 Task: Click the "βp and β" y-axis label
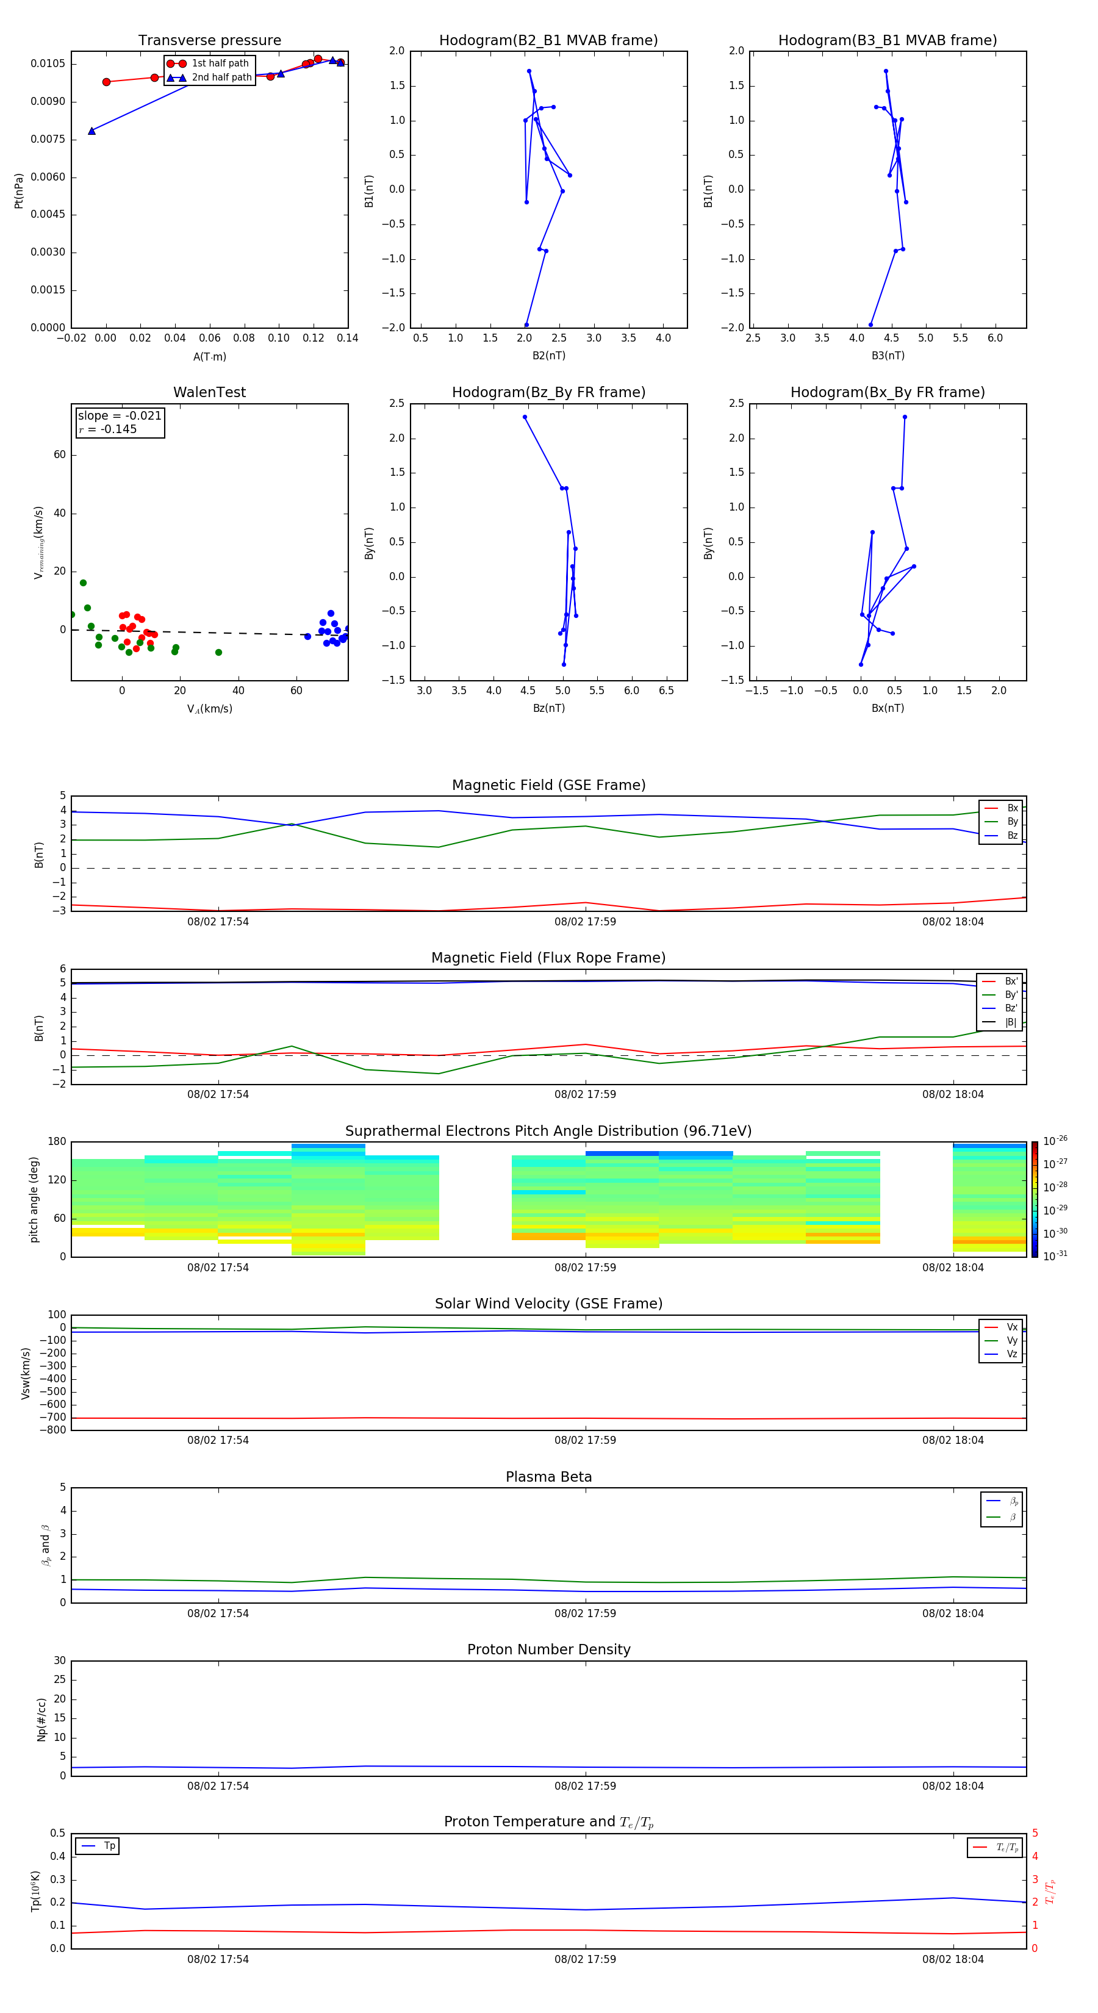(x=45, y=1546)
